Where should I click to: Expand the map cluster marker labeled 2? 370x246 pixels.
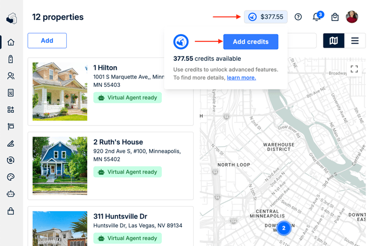(x=283, y=228)
